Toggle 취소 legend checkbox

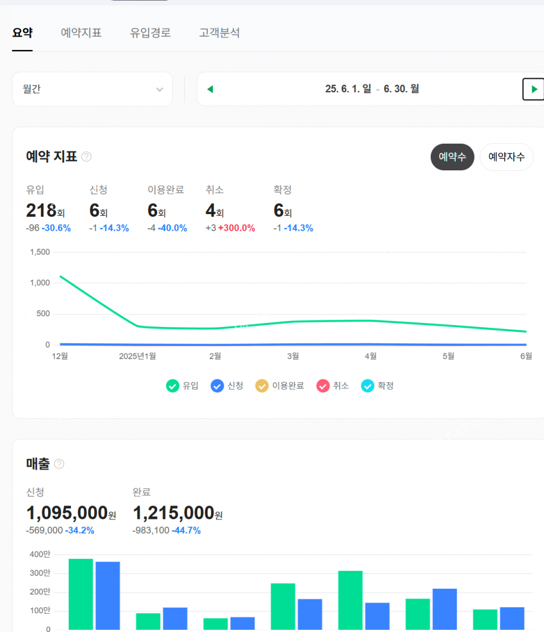323,386
